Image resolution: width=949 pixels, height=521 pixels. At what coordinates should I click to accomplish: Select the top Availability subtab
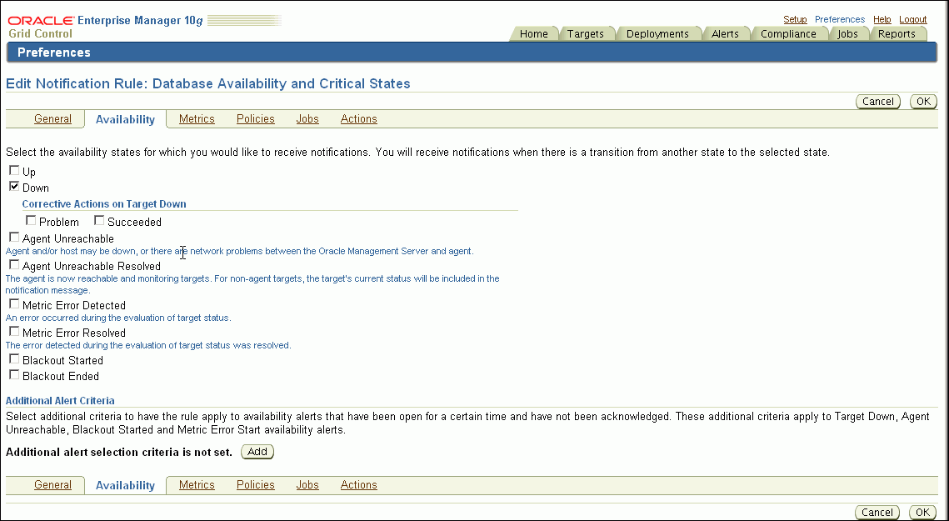tap(125, 119)
